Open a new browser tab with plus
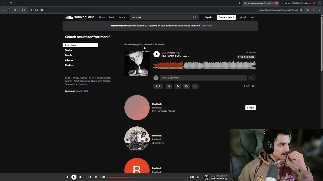This screenshot has height=181, width=323. 239,3
